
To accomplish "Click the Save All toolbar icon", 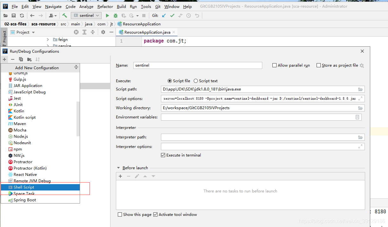I will [x=13, y=16].
